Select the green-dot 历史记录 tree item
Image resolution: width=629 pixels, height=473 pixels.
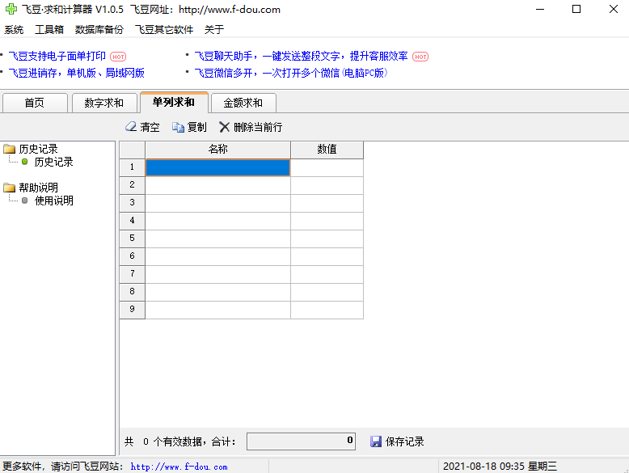(53, 162)
